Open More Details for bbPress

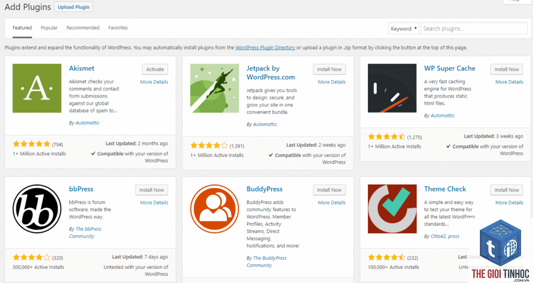click(x=154, y=202)
